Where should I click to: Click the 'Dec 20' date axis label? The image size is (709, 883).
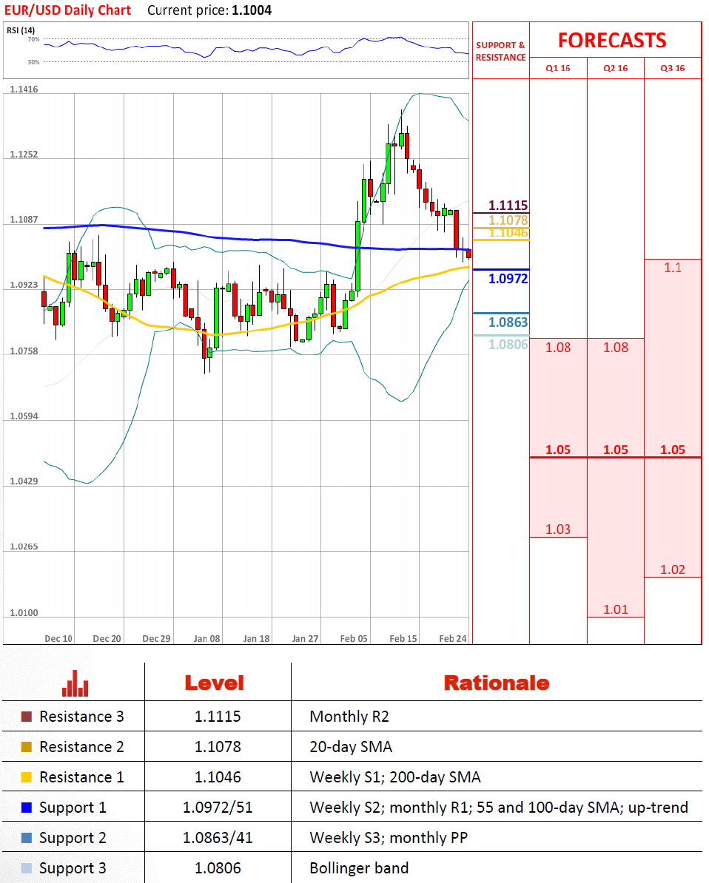pyautogui.click(x=107, y=639)
